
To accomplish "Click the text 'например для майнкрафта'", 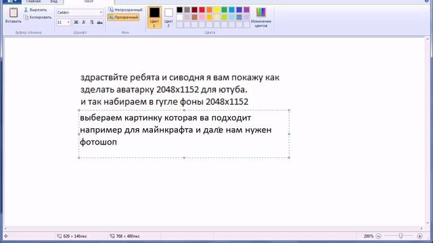I will (x=137, y=130).
